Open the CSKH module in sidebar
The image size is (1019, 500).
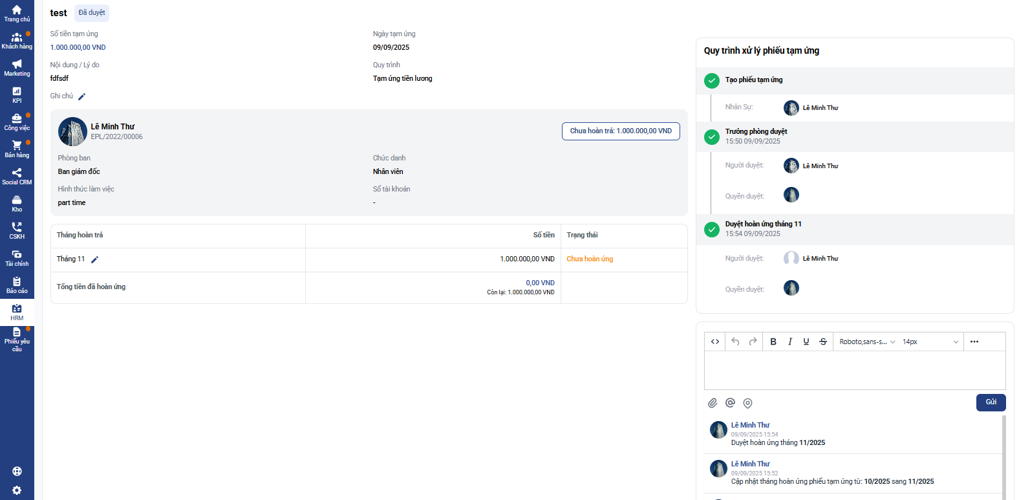click(17, 230)
